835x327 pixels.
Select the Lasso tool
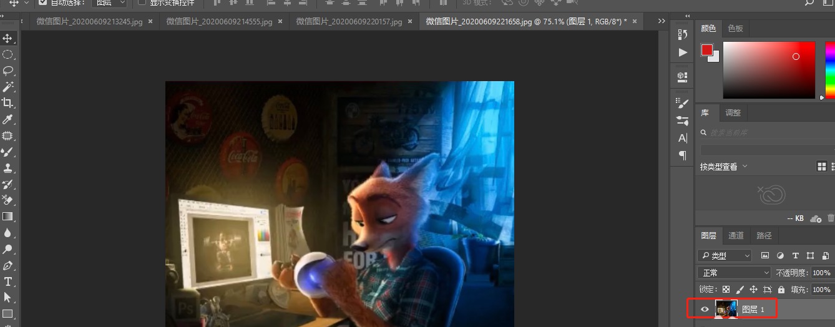8,71
